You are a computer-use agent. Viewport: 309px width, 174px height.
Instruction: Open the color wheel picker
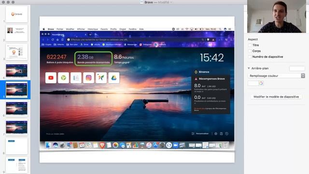click(x=261, y=83)
